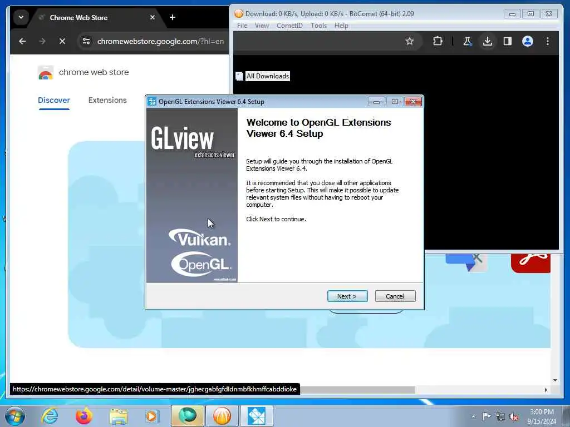Click the chrome web store logo
Image resolution: width=570 pixels, height=427 pixels.
83,72
